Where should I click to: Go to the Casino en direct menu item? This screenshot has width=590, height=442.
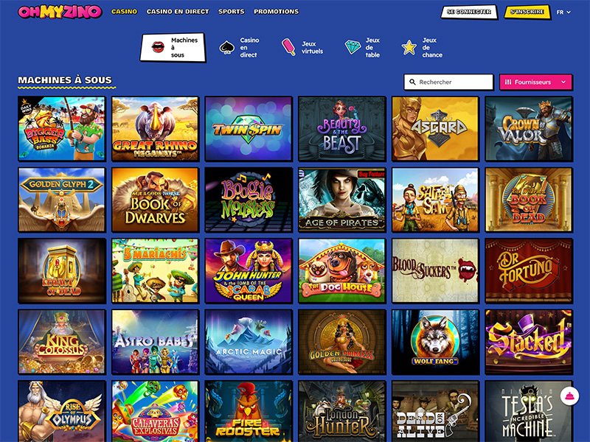point(178,12)
